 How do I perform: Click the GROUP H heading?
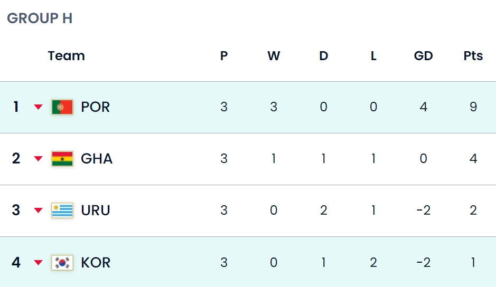40,18
